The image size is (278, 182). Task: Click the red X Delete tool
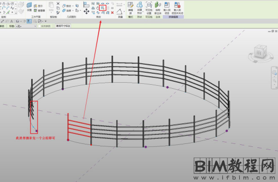pyautogui.click(x=112, y=13)
